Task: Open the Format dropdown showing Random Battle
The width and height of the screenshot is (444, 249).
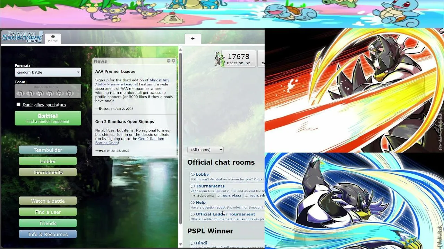Action: coord(48,72)
